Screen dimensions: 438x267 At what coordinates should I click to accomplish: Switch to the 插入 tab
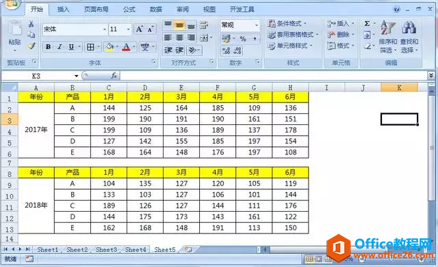coord(63,10)
